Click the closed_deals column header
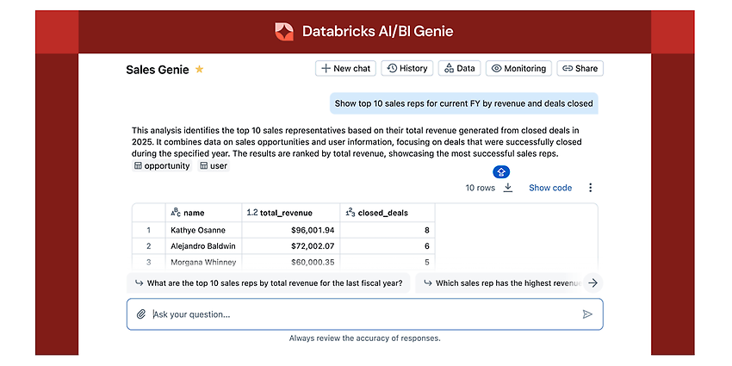Viewport: 732px width, 366px height. [388, 213]
